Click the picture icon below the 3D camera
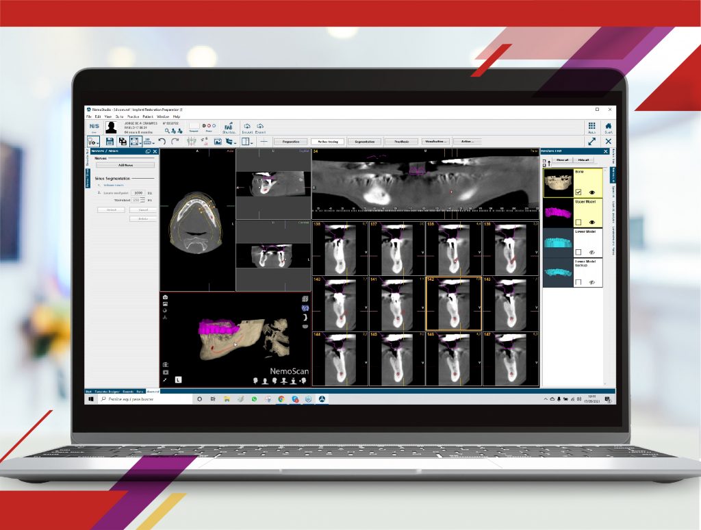This screenshot has height=530, width=701. click(x=165, y=304)
